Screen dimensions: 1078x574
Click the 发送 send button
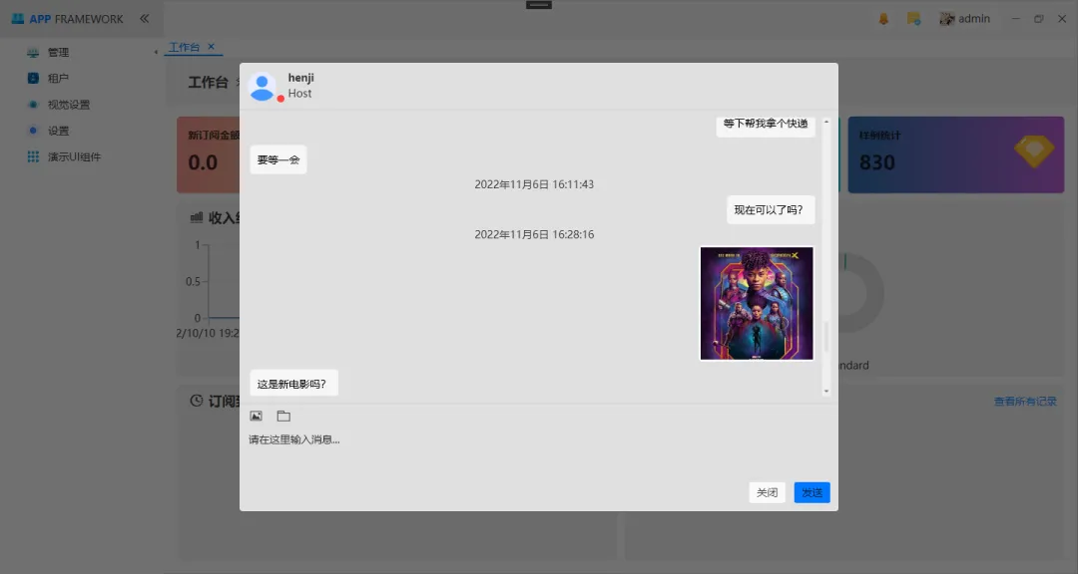tap(810, 492)
